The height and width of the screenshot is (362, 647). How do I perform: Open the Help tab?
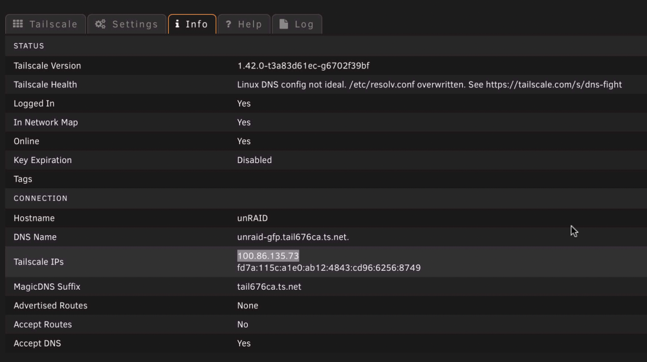[x=244, y=24]
